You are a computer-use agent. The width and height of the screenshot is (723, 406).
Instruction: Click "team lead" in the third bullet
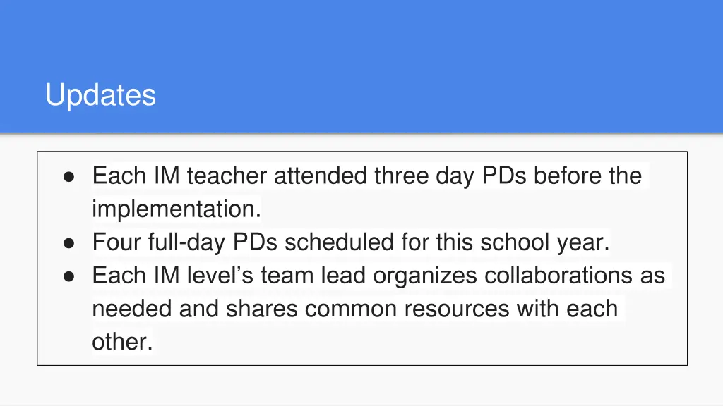(x=313, y=276)
